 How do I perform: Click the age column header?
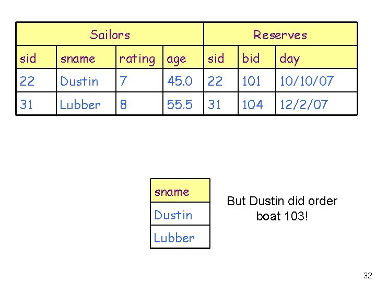[177, 59]
